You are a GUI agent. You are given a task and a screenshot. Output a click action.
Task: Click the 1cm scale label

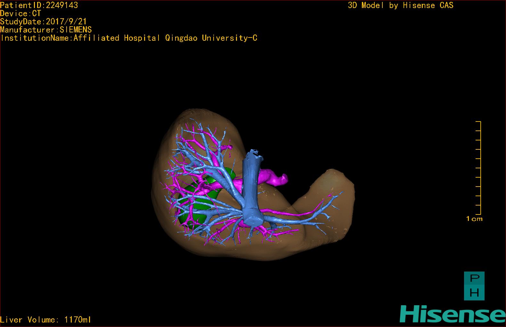click(474, 219)
